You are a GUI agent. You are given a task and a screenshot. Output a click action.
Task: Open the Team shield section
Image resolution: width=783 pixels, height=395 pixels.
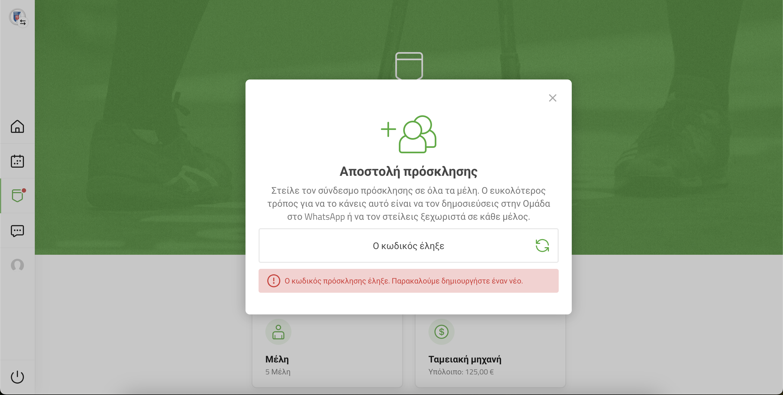(17, 196)
